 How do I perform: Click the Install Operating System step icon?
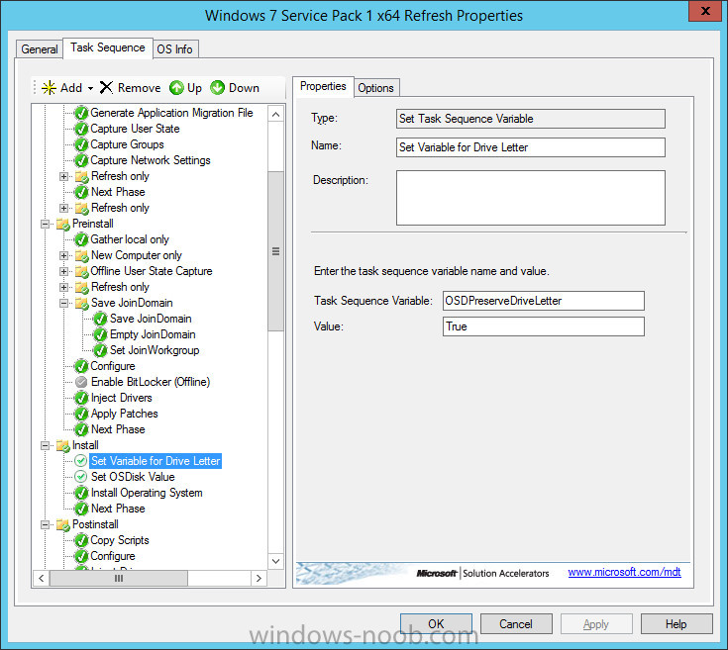(81, 493)
